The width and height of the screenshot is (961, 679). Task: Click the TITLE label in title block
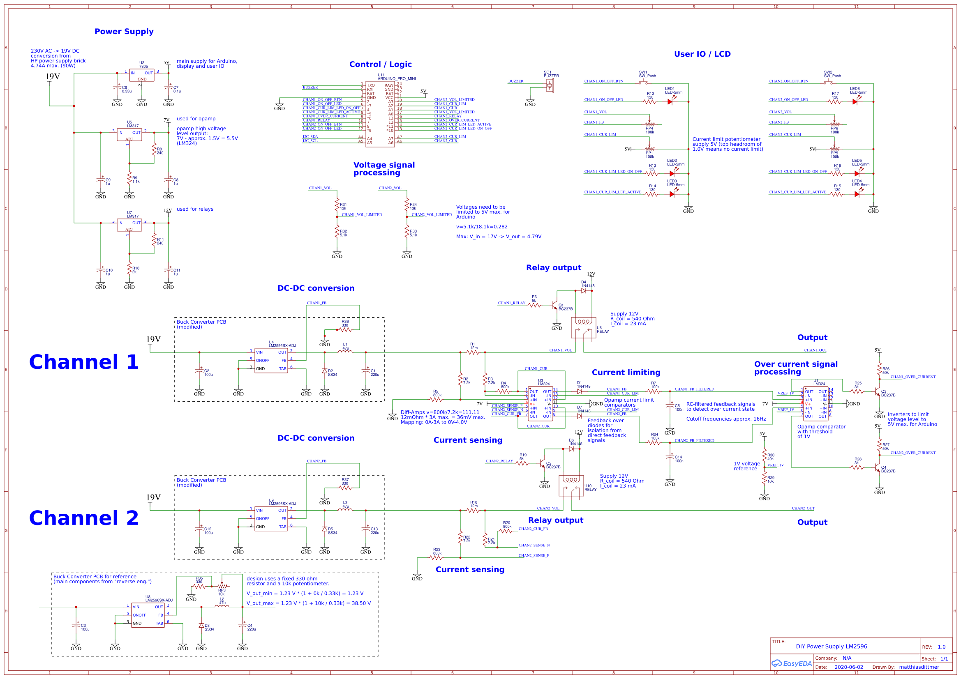(780, 642)
